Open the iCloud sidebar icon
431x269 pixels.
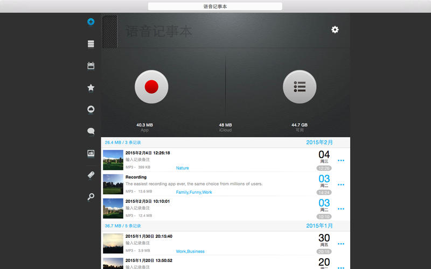[91, 109]
